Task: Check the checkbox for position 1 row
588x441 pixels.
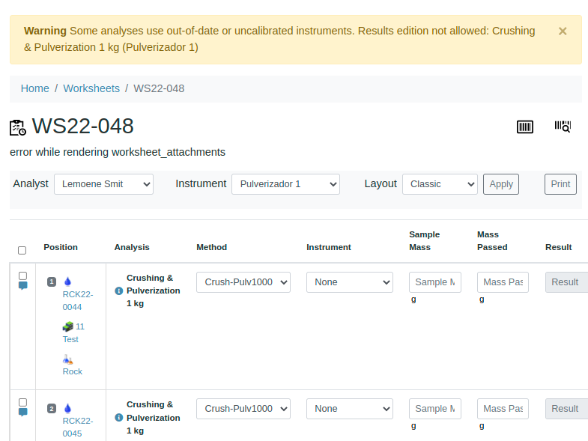Action: [22, 276]
